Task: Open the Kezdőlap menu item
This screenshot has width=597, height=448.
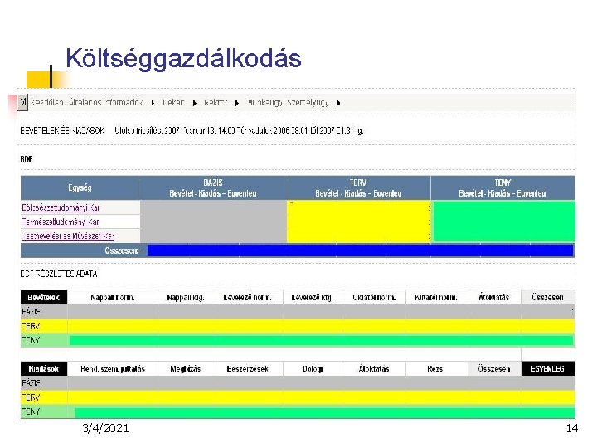Action: [46, 103]
